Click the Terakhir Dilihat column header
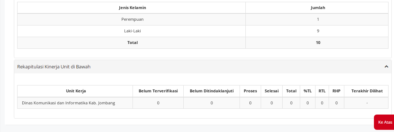Viewport: 394px width, 132px height. [x=367, y=91]
